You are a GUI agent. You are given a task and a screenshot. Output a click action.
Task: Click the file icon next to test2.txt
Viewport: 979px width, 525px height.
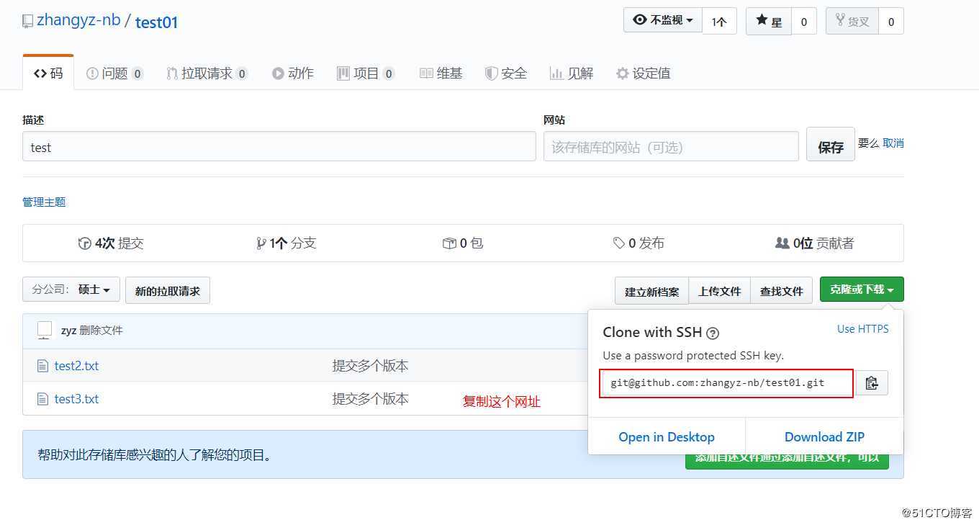[42, 366]
